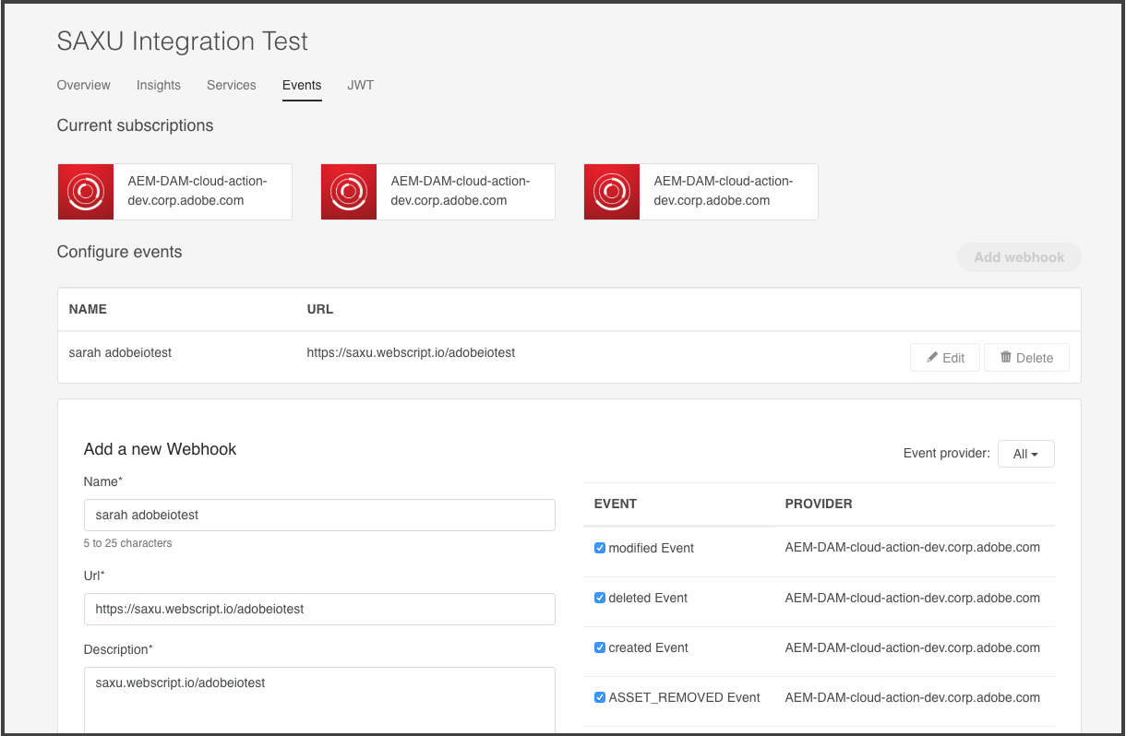Click the NAME column header
Image resolution: width=1126 pixels, height=736 pixels.
pyautogui.click(x=88, y=309)
